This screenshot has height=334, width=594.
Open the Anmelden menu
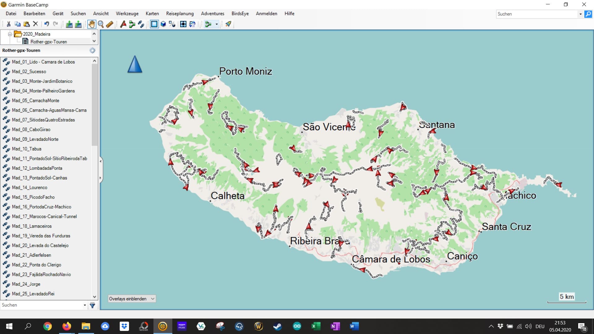[x=266, y=14]
